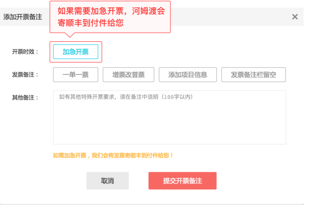Select the 一单一票 invoice remark
The image size is (326, 209).
click(75, 74)
